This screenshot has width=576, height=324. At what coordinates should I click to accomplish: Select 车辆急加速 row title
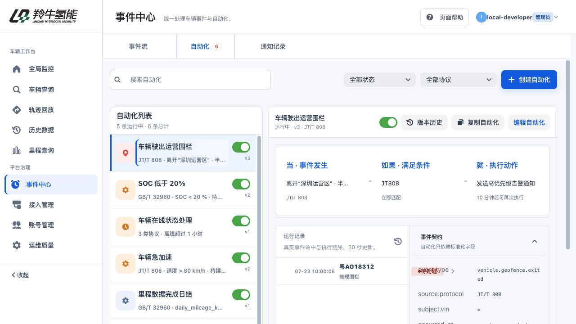click(x=155, y=257)
